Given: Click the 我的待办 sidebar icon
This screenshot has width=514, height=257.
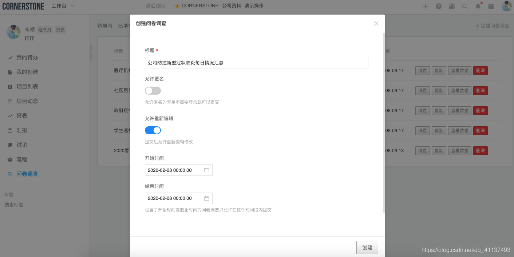Looking at the screenshot, I should (x=10, y=58).
